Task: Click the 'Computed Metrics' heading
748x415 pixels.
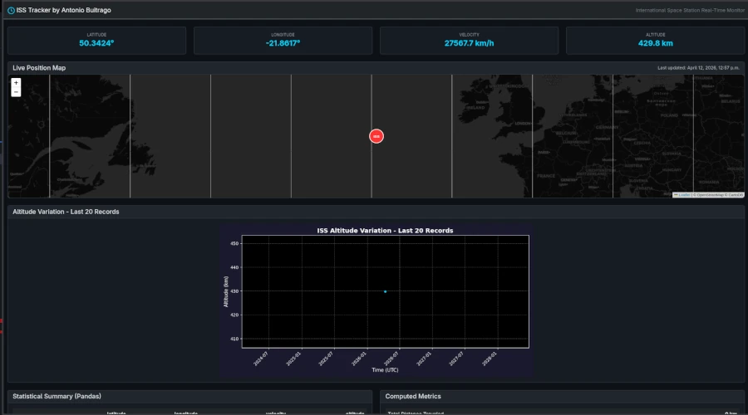Action: click(413, 397)
